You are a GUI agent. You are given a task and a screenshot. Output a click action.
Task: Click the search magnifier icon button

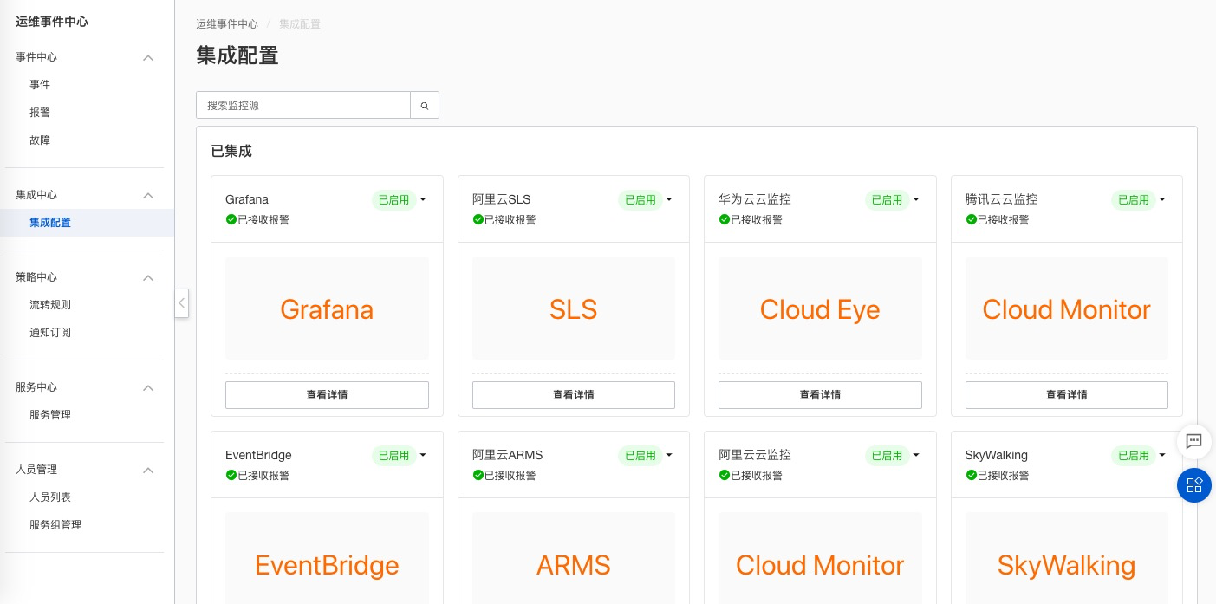(425, 105)
